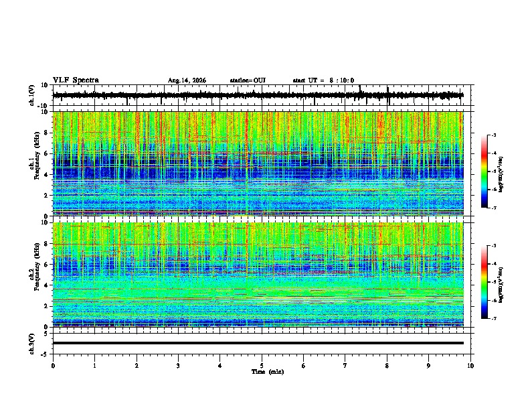Image resolution: width=530 pixels, height=410 pixels.
Task: Click the ch.2 spectrogram "8" kHz tick label
Action: 47,244
